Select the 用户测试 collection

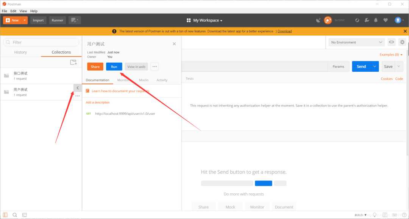[37, 92]
